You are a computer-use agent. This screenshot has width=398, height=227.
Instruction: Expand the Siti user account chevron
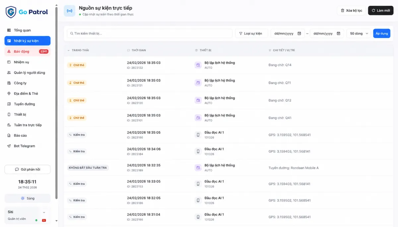44,212
